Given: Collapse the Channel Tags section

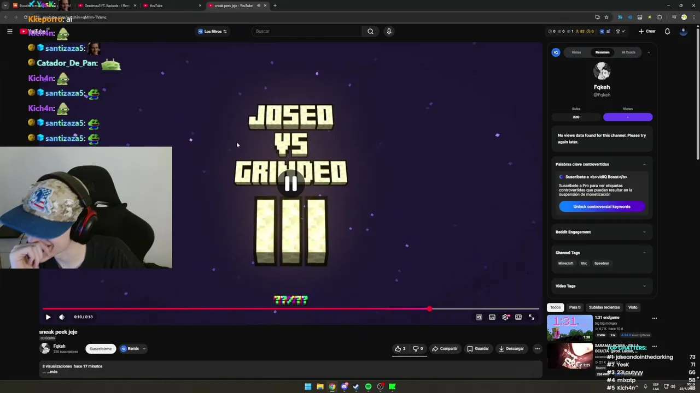Looking at the screenshot, I should [644, 253].
